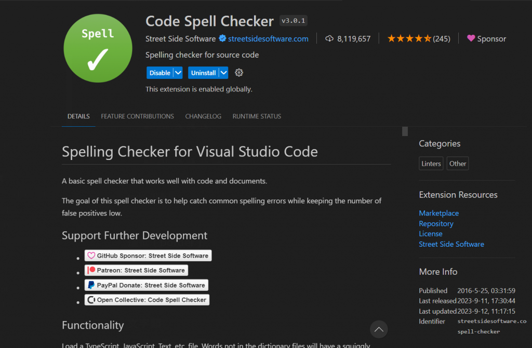The height and width of the screenshot is (348, 532).
Task: Select the Runtime Status tab
Action: click(257, 116)
